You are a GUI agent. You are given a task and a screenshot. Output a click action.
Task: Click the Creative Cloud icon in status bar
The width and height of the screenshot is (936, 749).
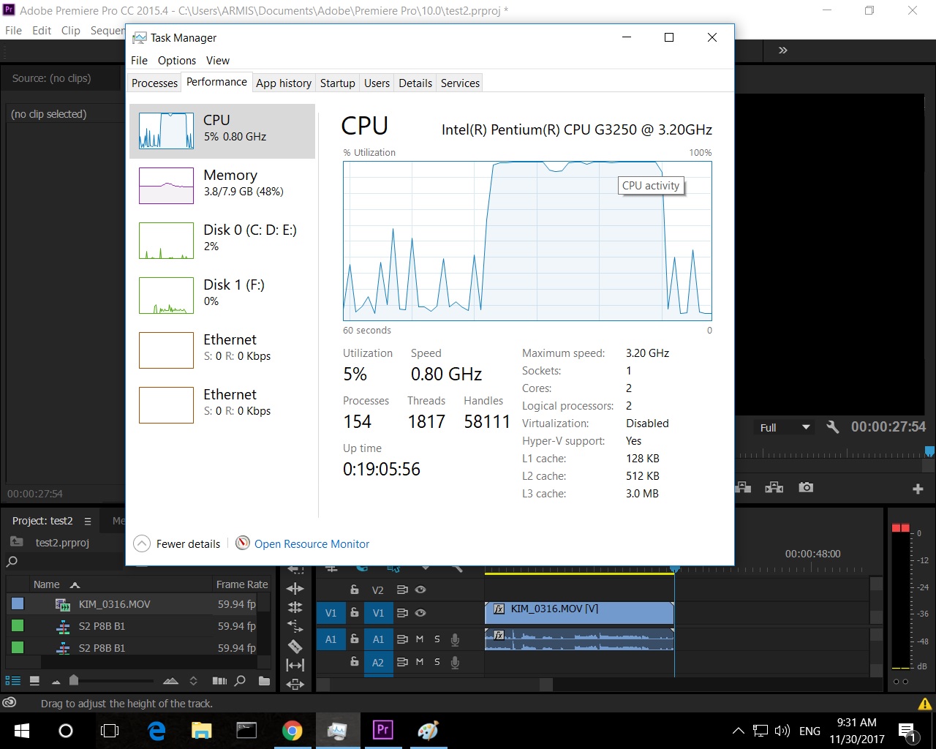tap(10, 703)
